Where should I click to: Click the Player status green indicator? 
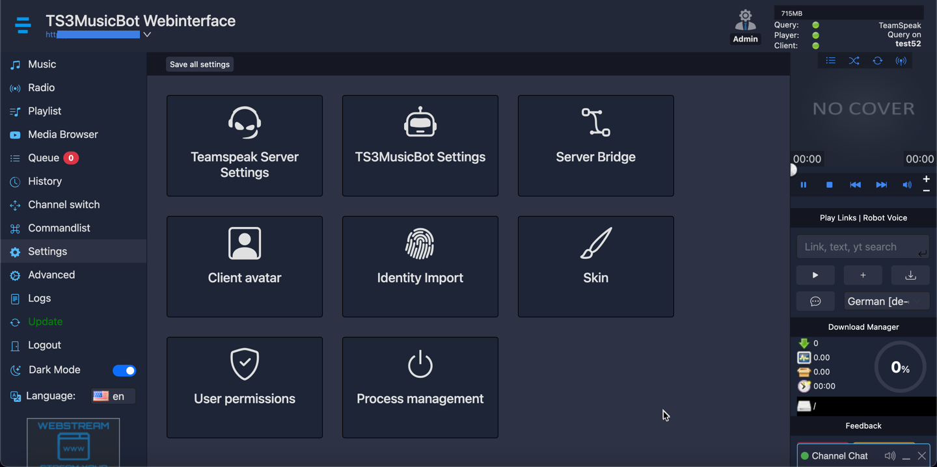816,35
